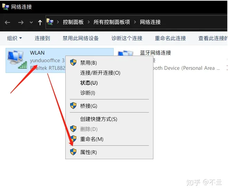Click the yunduooffice 3 network label
Image resolution: width=228 pixels, height=192 pixels.
click(x=47, y=60)
